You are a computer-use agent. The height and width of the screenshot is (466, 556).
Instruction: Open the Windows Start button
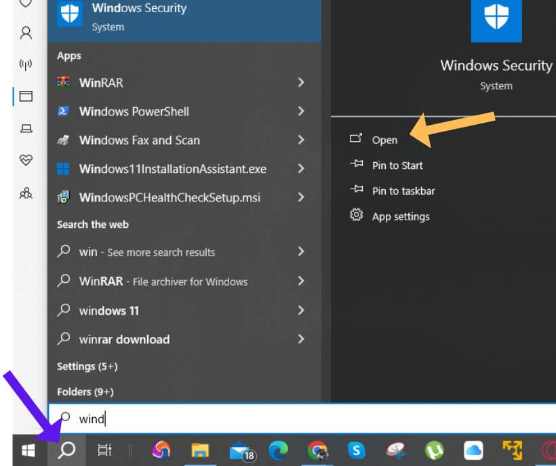(x=28, y=451)
